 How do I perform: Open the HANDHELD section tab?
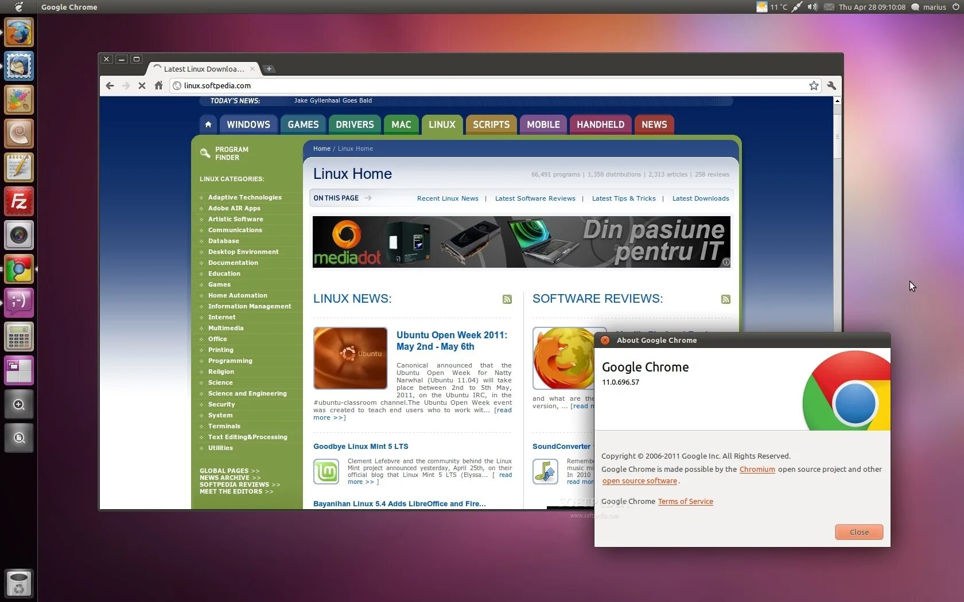600,124
